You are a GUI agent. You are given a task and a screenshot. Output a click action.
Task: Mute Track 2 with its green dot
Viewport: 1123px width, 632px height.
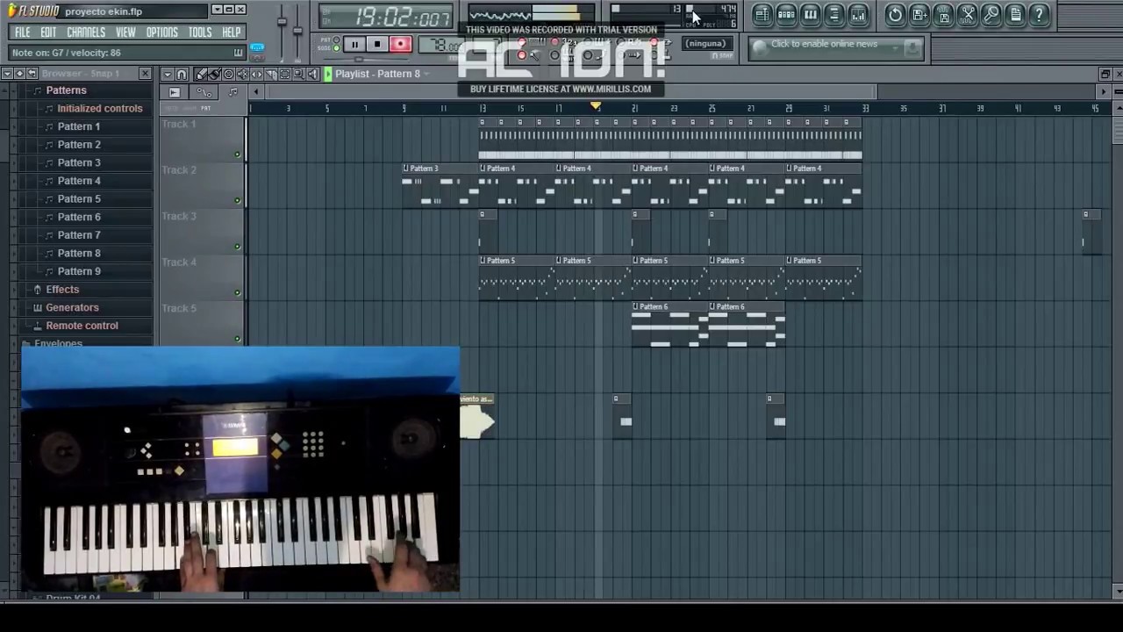click(x=237, y=200)
